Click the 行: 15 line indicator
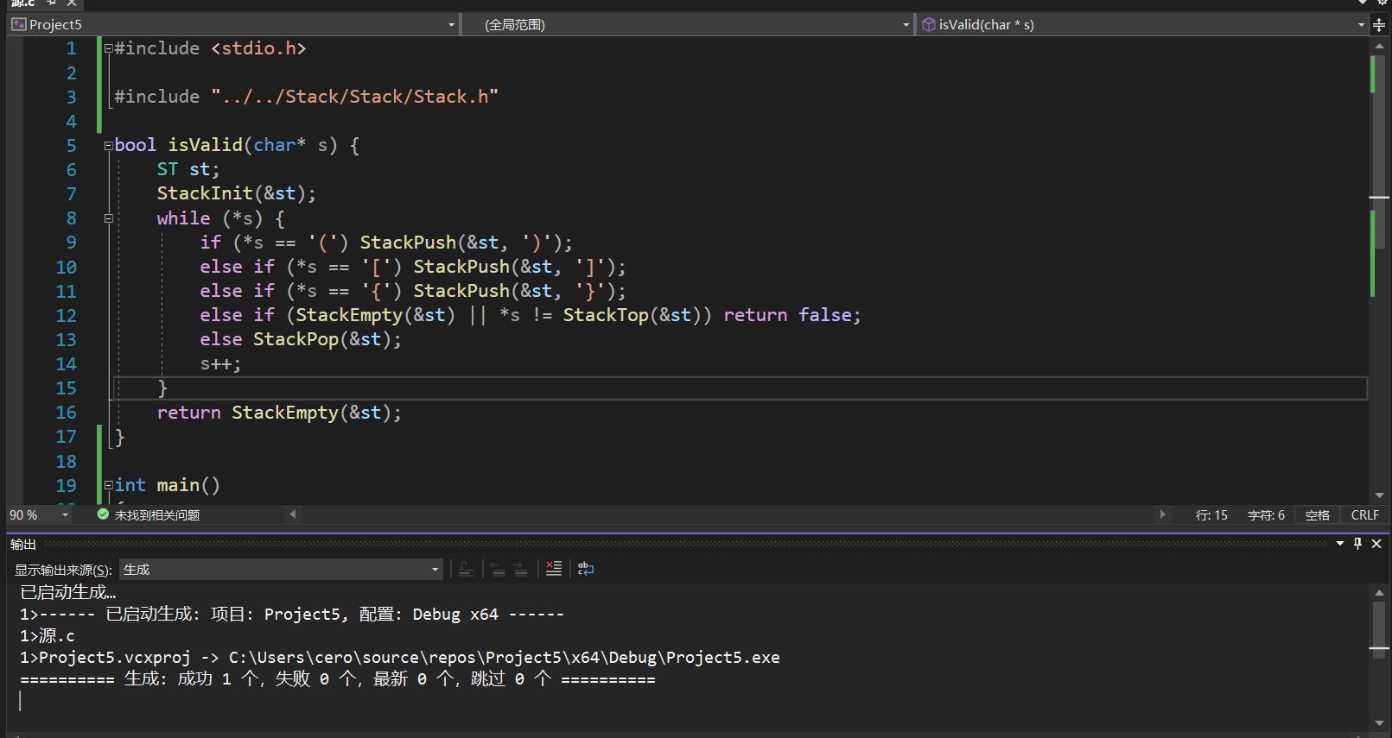Screen dimensions: 1392x738 pyautogui.click(x=1211, y=515)
